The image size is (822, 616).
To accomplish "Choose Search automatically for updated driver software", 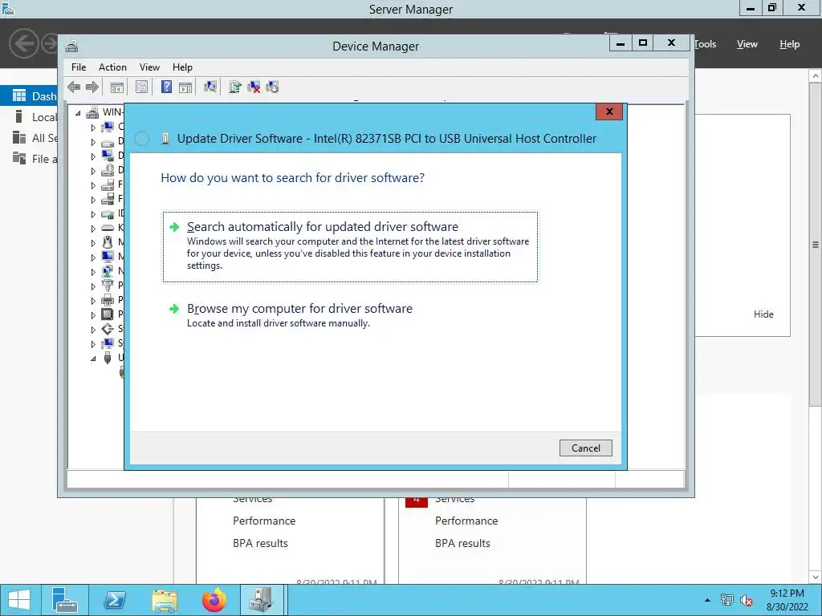I will tap(350, 247).
